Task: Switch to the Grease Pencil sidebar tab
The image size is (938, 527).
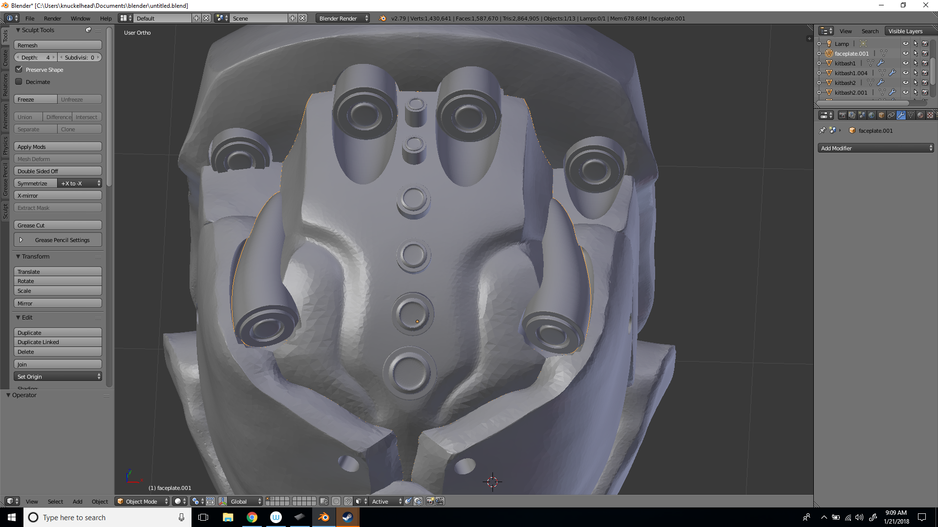Action: tap(5, 179)
